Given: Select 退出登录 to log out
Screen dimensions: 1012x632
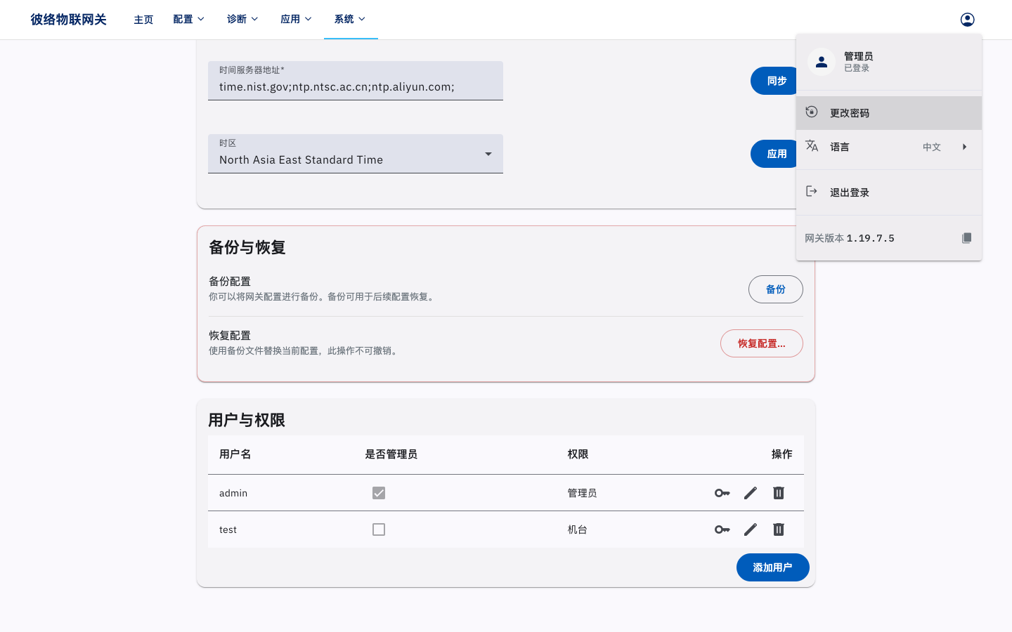Looking at the screenshot, I should pyautogui.click(x=889, y=192).
